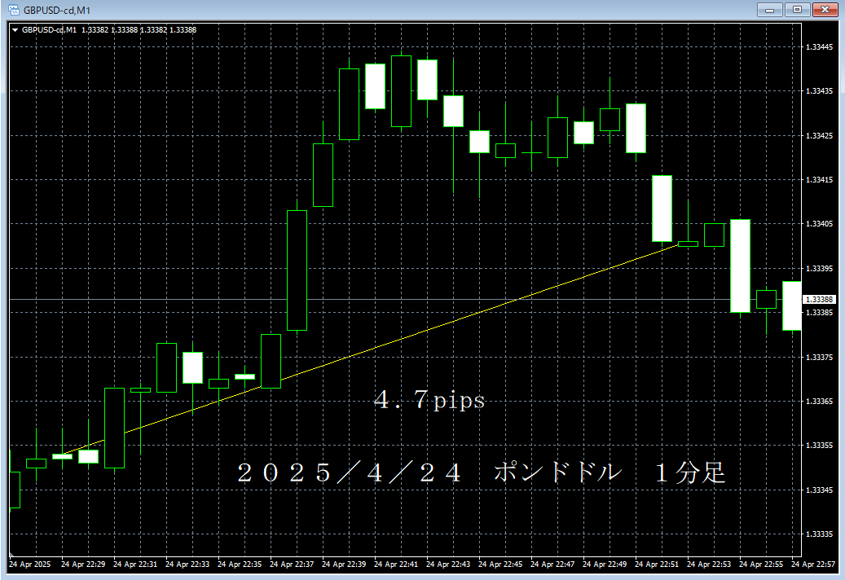Click the "24 Apr 22:37" time axis label

pyautogui.click(x=292, y=564)
